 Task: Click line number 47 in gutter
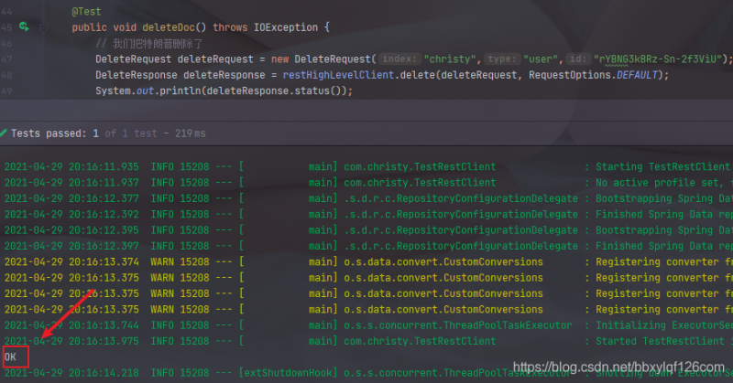[x=6, y=59]
